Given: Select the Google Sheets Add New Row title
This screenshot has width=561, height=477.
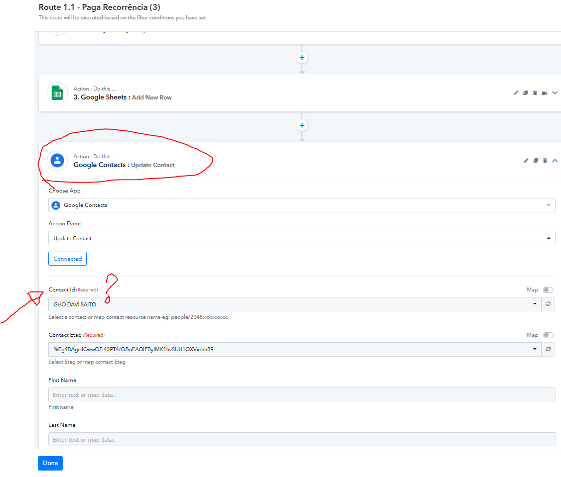Looking at the screenshot, I should click(123, 97).
